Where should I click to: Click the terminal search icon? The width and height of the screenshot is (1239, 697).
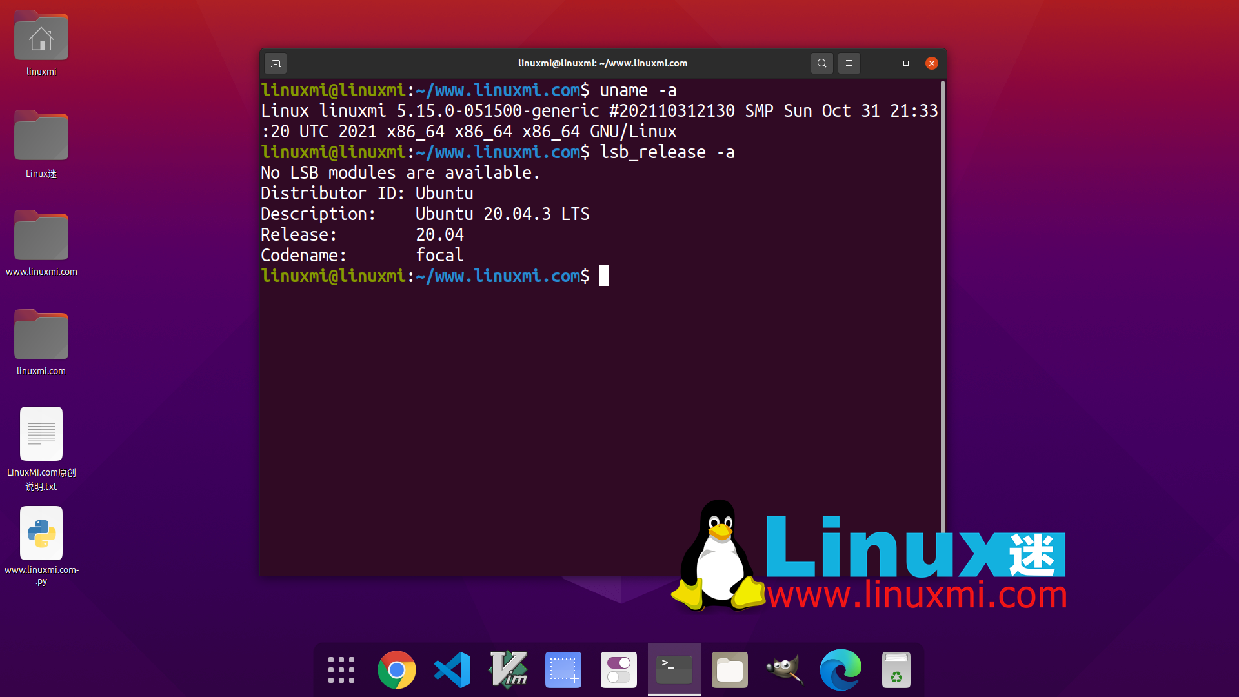[x=821, y=63]
